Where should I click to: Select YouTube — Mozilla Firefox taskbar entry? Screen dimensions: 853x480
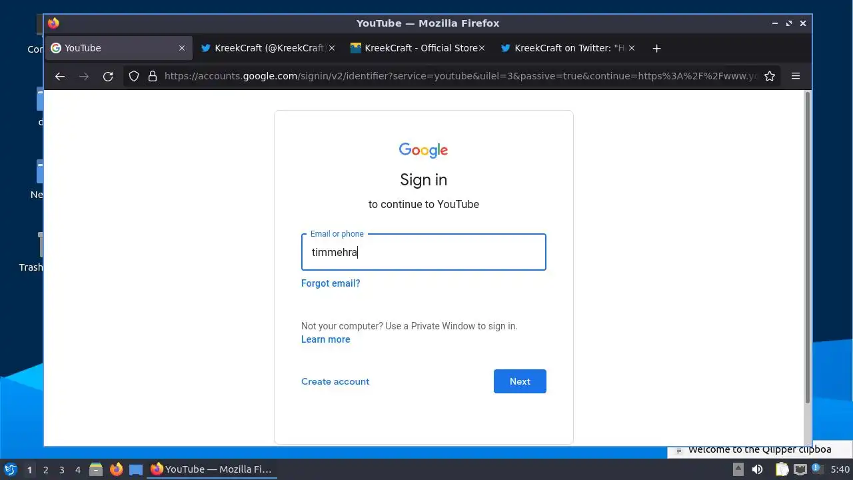click(212, 469)
